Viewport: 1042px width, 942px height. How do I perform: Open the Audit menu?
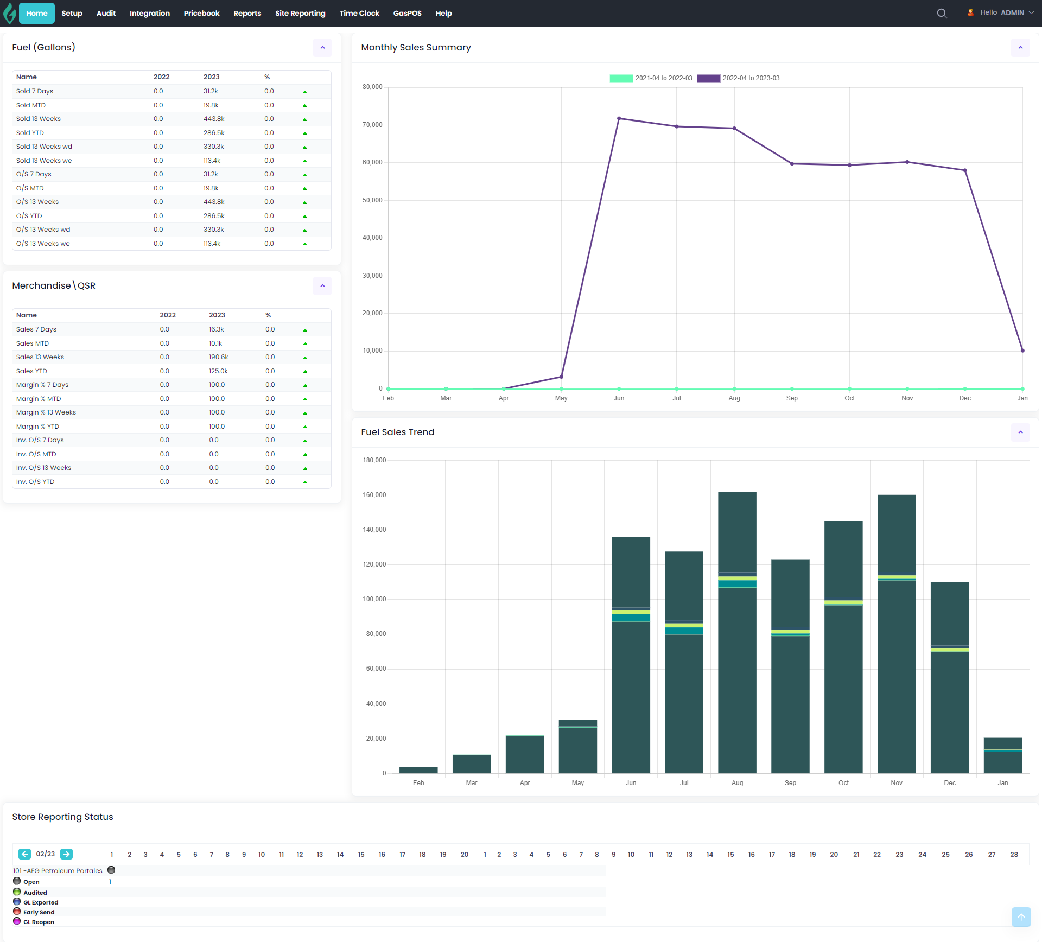[106, 13]
